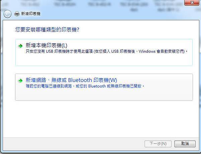Click the 下一步(N) button
Screen dimensions: 201x154
click(158, 144)
